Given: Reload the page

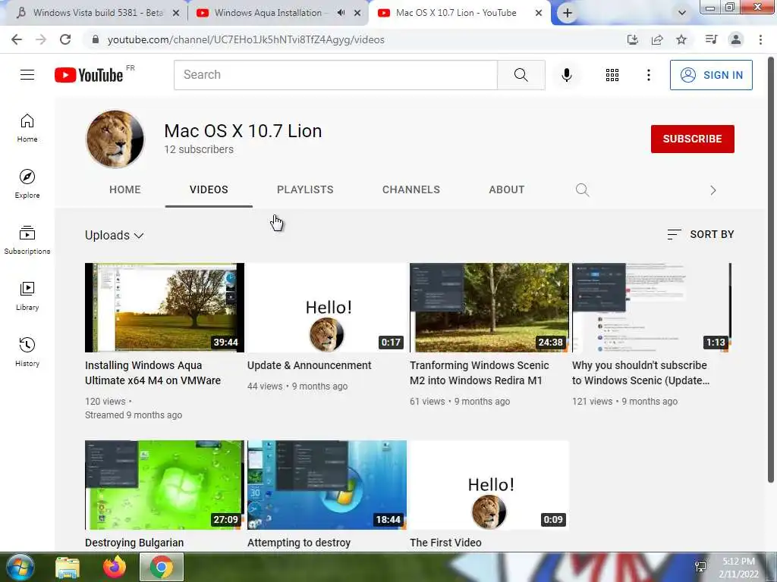Looking at the screenshot, I should pyautogui.click(x=65, y=39).
